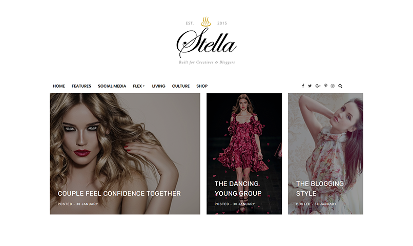
Task: Open 'Couple Feel Confidence Together' post title
Action: point(119,194)
